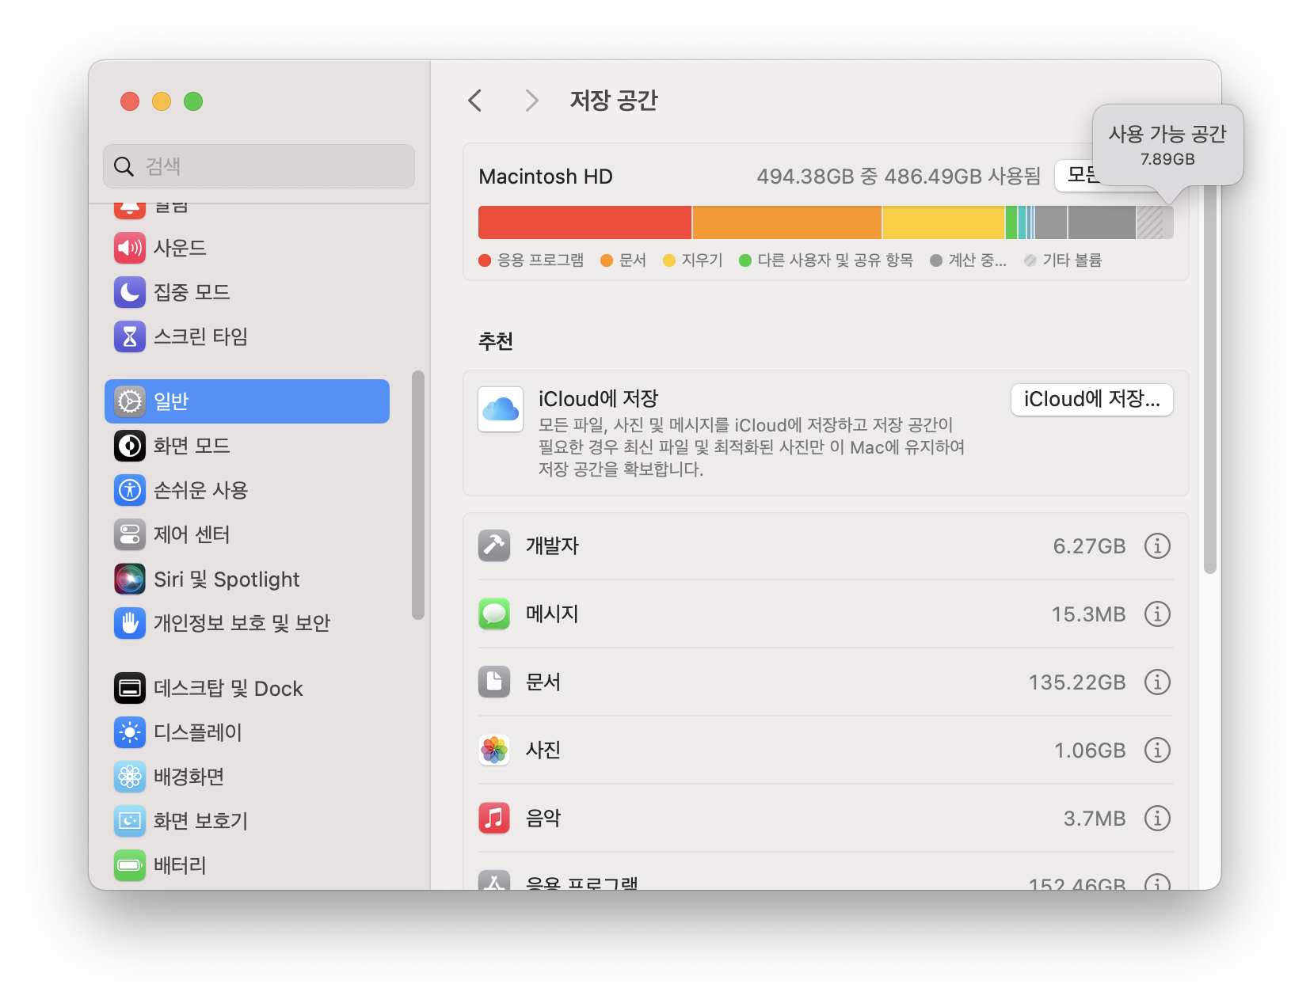Click the Photos (사진) flower icon
Screen dimensions: 1310x1007
494,750
